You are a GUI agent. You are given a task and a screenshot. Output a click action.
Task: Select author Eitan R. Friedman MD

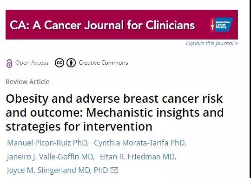point(138,157)
